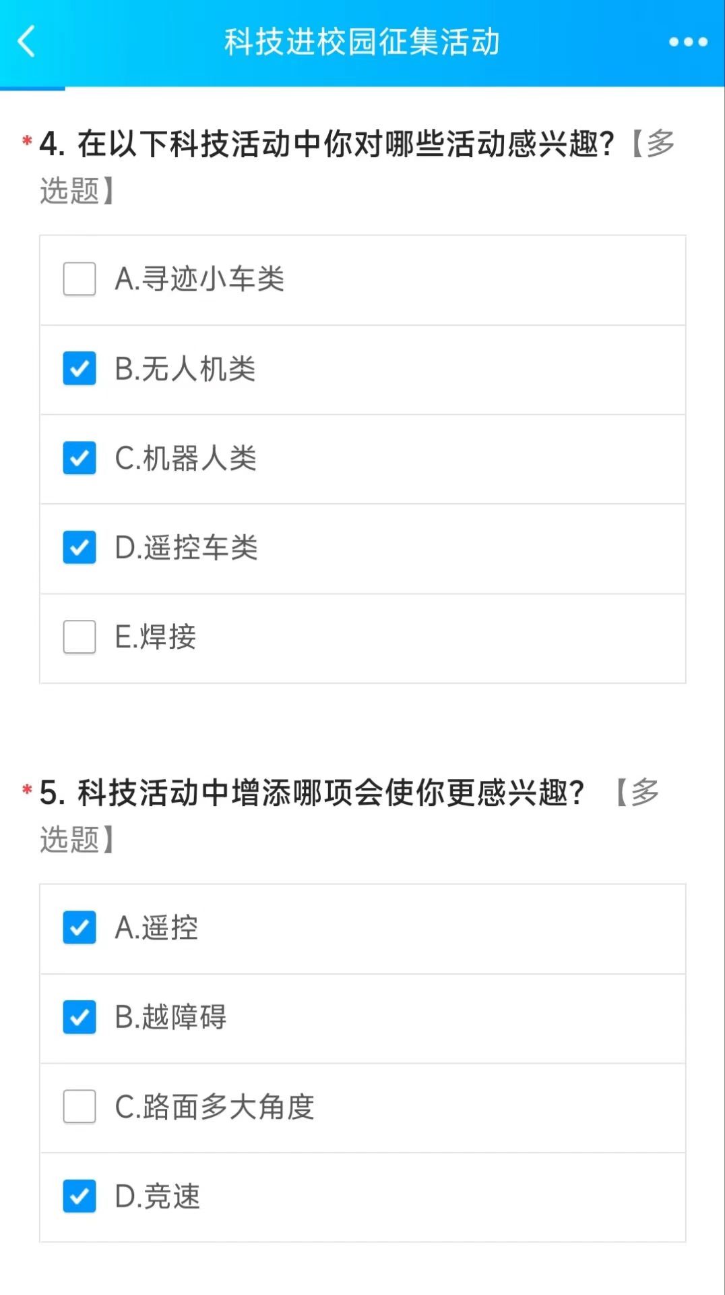Tap the 科技进校园征集活动 page title

[x=362, y=42]
